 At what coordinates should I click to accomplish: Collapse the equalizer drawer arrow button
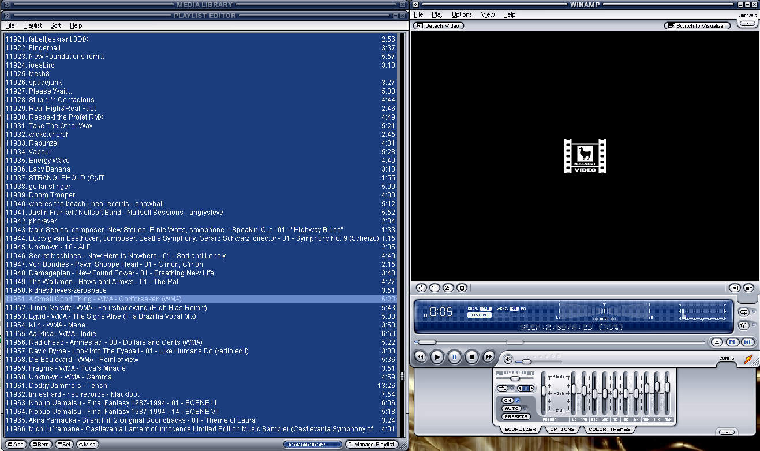727,432
